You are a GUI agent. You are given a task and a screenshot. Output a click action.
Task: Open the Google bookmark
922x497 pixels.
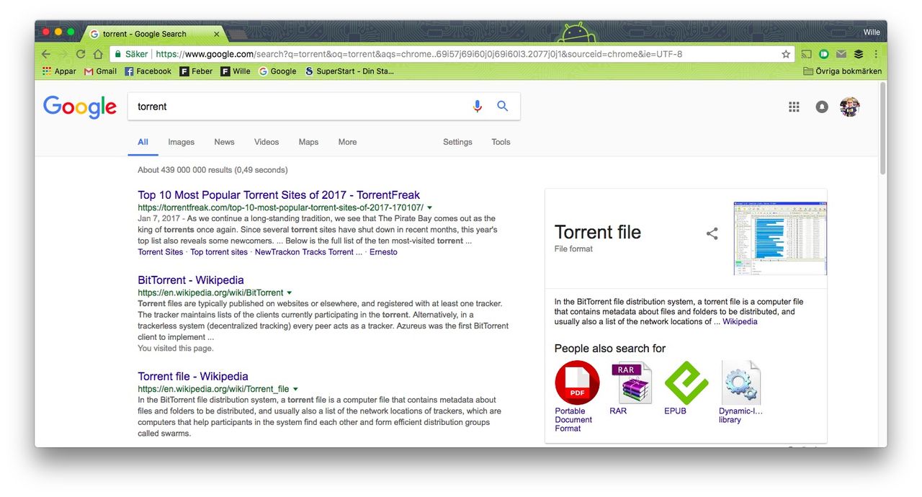pos(277,71)
